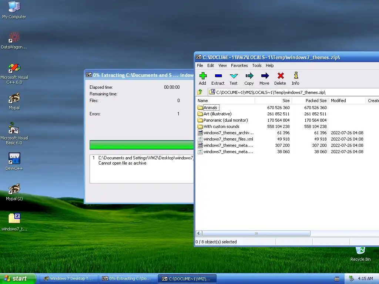This screenshot has width=379, height=284.
Task: Select the Dev-C++ desktop shortcut
Action: click(x=14, y=162)
